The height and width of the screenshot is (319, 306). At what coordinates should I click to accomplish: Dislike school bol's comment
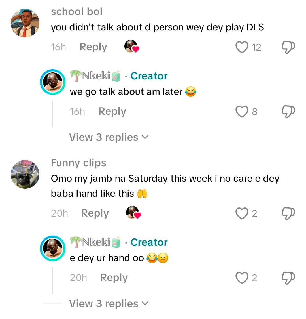point(288,47)
